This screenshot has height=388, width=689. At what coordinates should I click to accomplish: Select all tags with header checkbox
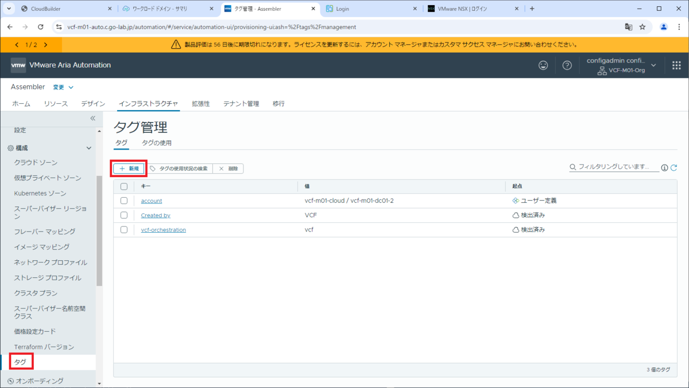click(124, 186)
